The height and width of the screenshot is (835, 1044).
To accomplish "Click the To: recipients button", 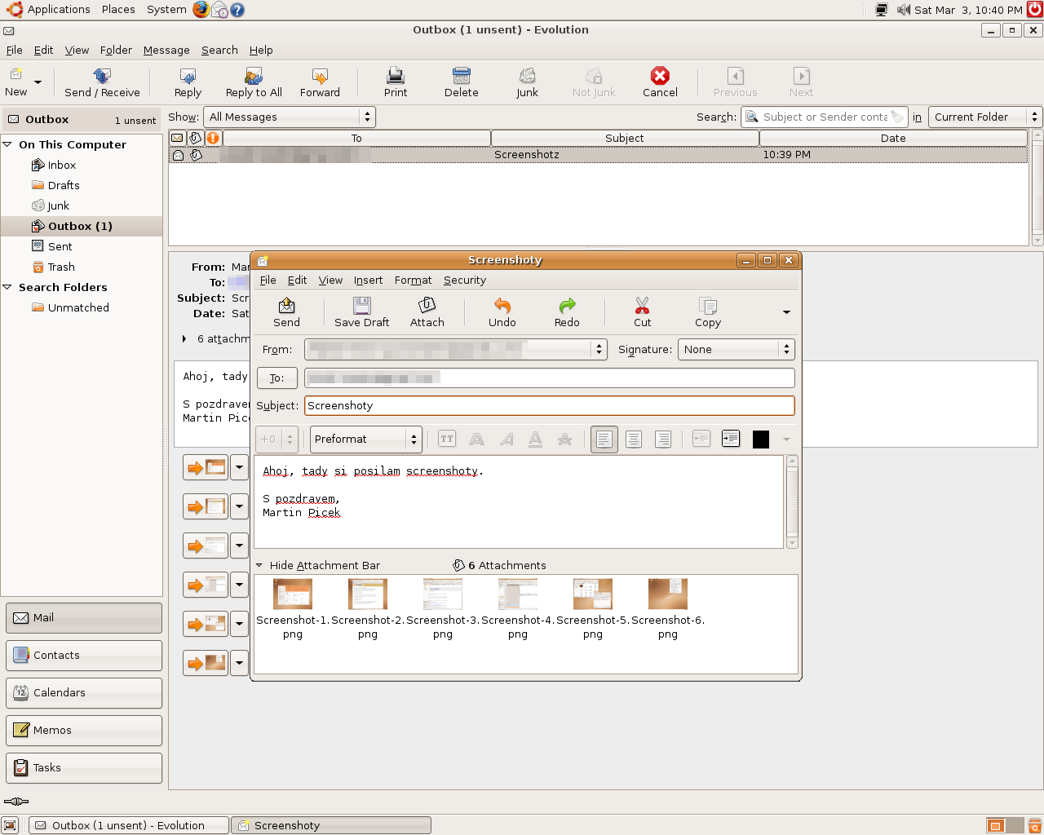I will 277,378.
